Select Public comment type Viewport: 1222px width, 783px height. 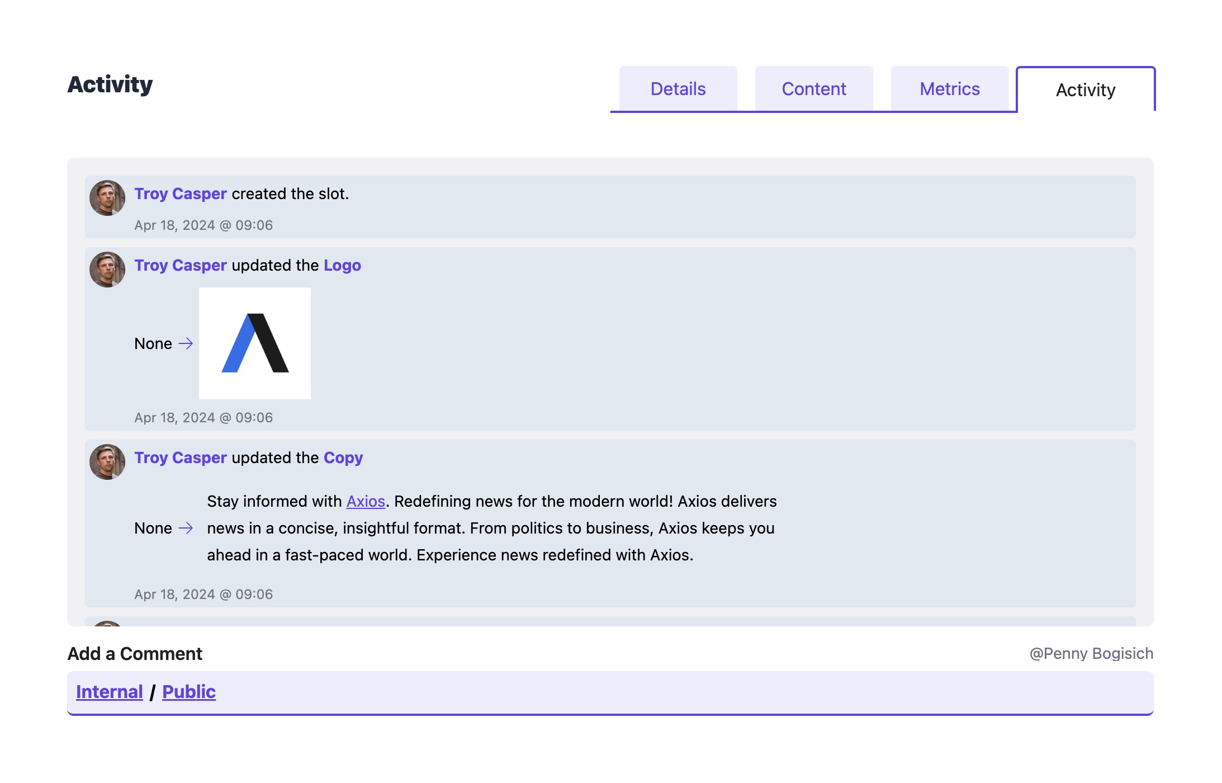[x=189, y=692]
